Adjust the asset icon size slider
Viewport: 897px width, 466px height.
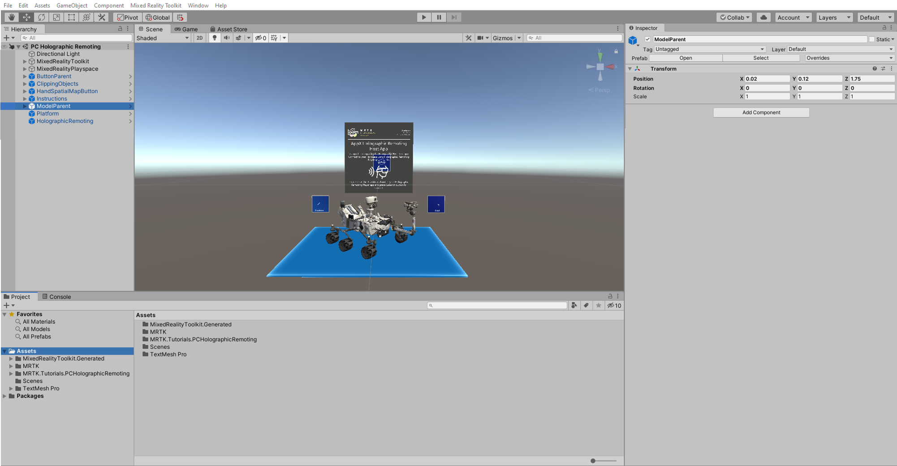tap(593, 461)
